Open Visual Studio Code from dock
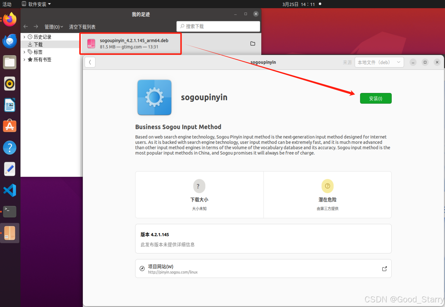The width and height of the screenshot is (445, 307). [10, 190]
